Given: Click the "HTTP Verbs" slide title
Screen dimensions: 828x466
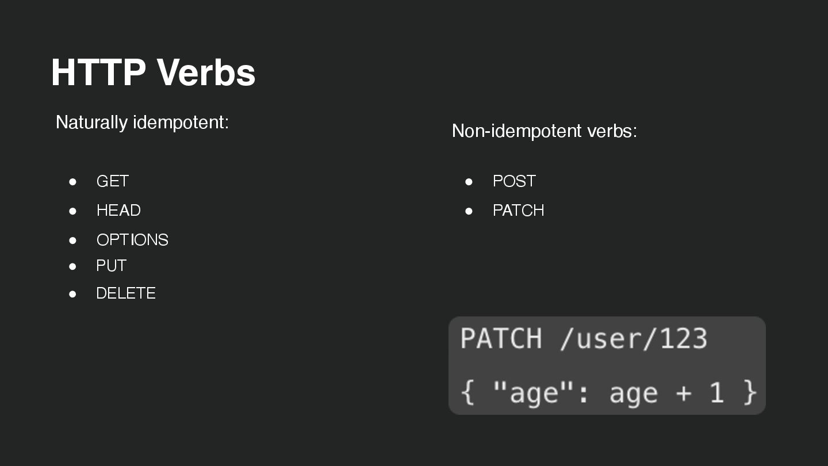Looking at the screenshot, I should pyautogui.click(x=153, y=72).
